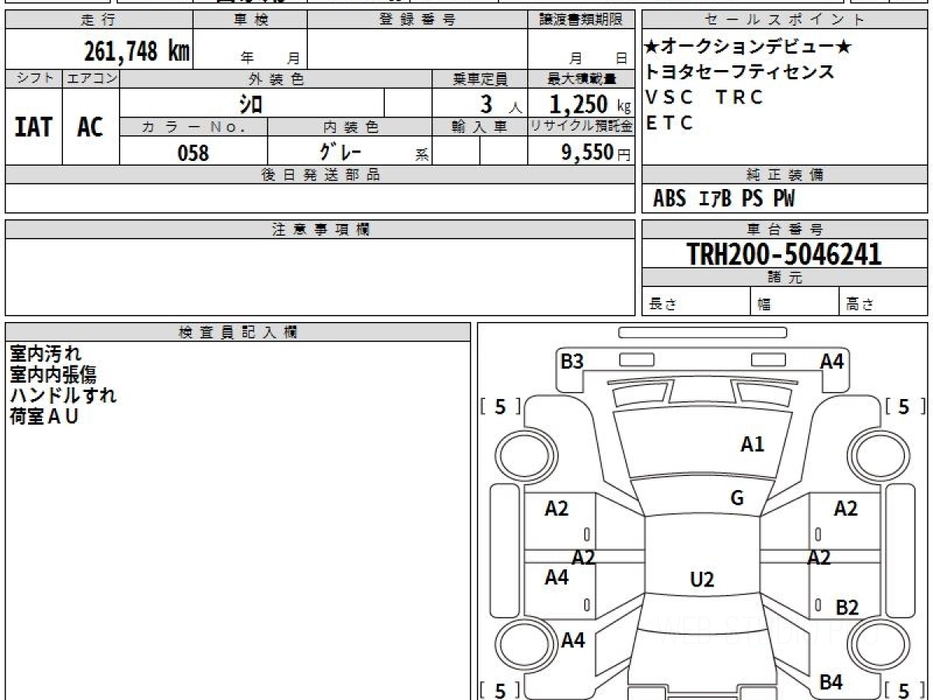
Task: Select the 輸入車 header
Action: 480,127
